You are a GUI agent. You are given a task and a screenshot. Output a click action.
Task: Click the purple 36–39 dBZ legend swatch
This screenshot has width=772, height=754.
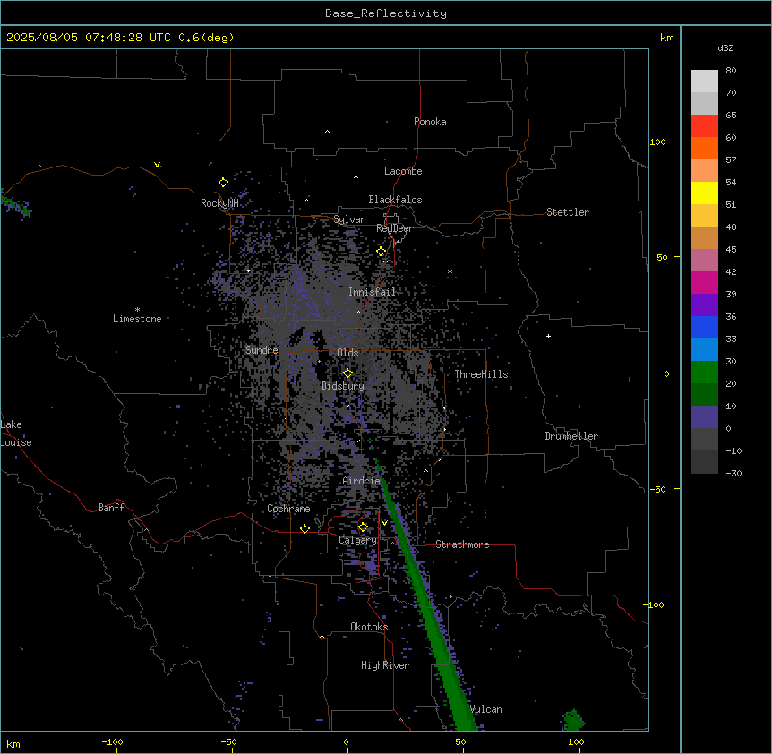(x=704, y=305)
